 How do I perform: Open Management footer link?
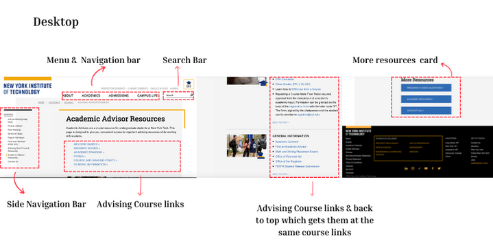[416, 148]
